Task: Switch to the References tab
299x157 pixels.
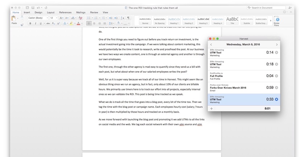Action: tap(65, 12)
